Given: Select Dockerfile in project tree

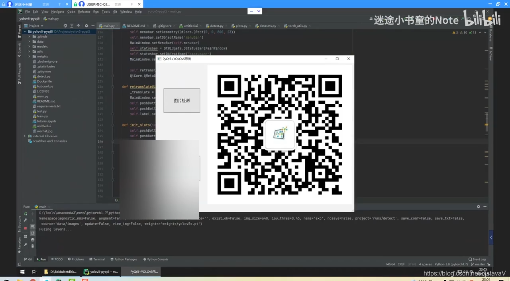Looking at the screenshot, I should (44, 81).
